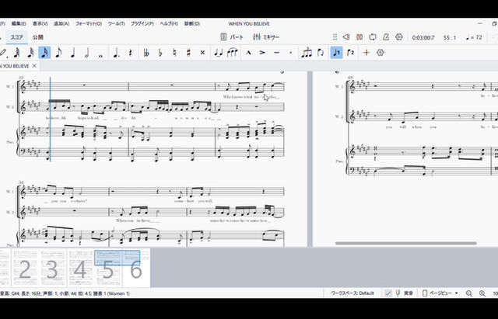
Task: Switch to the 公開 tab
Action: [x=38, y=37]
